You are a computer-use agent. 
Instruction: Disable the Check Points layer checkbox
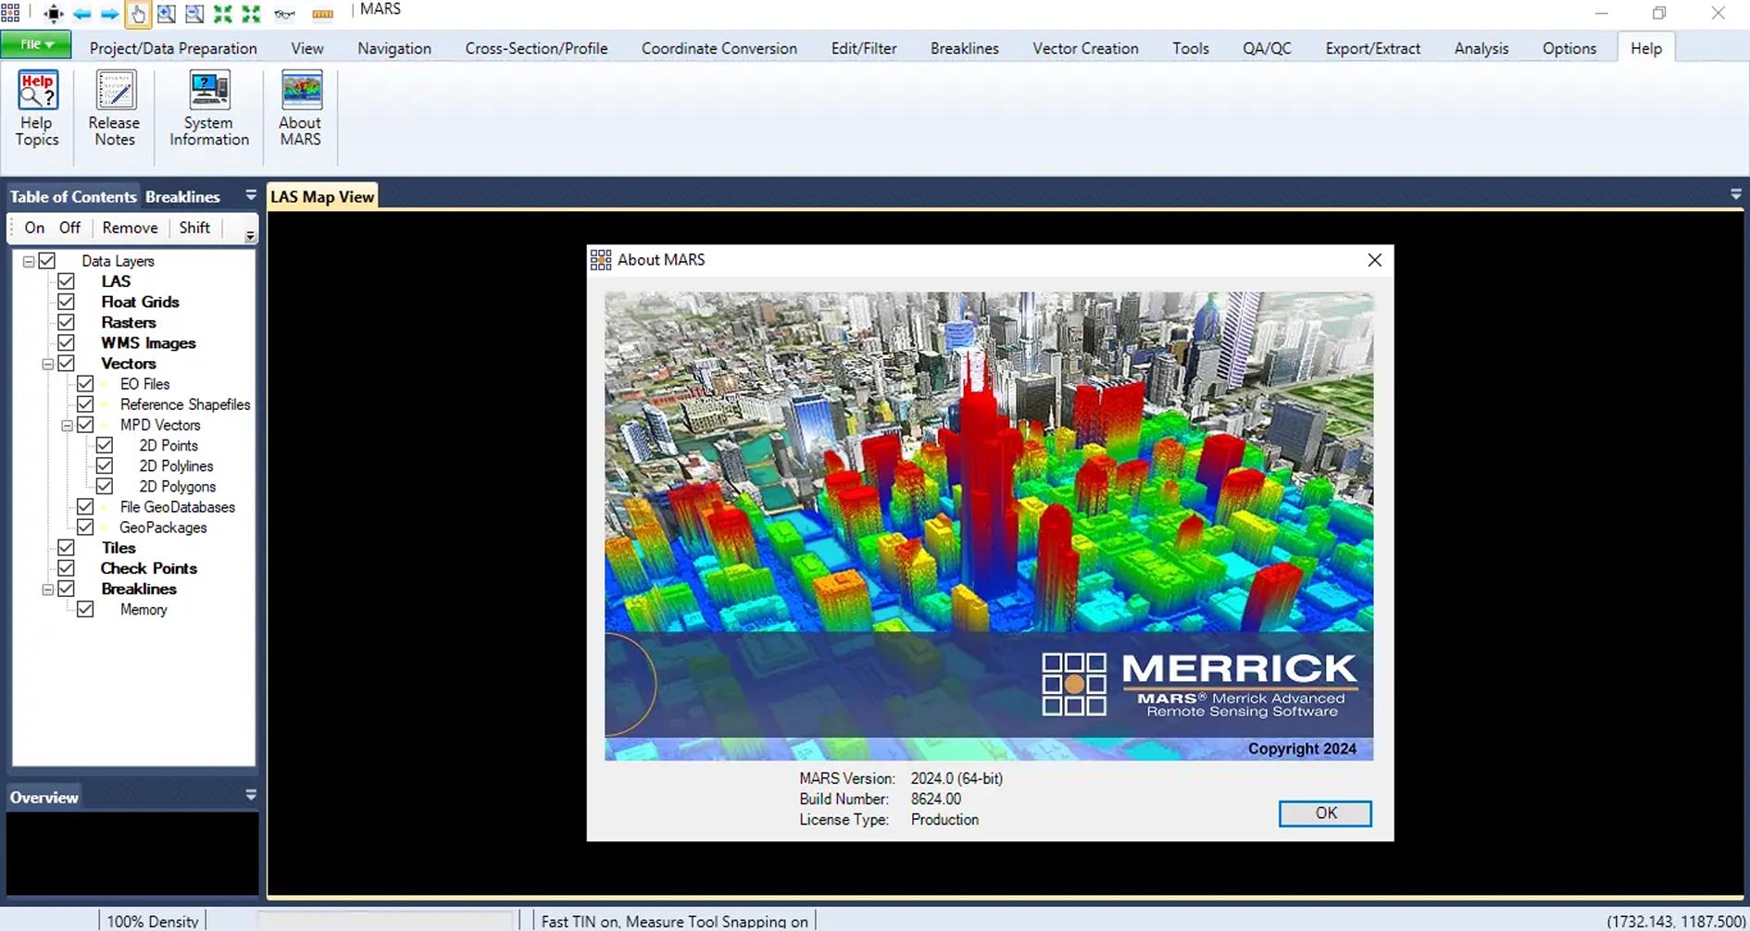click(66, 568)
